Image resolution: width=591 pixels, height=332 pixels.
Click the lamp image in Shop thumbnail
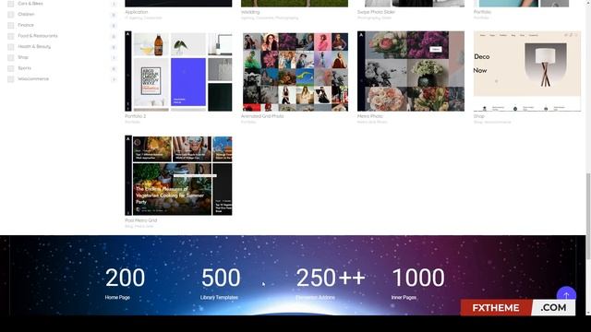coord(545,65)
